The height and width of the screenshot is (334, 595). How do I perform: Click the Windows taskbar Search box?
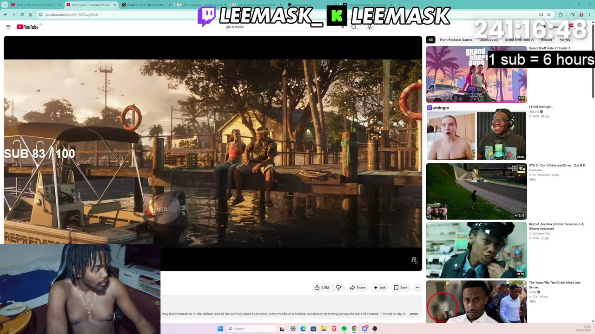(251, 328)
